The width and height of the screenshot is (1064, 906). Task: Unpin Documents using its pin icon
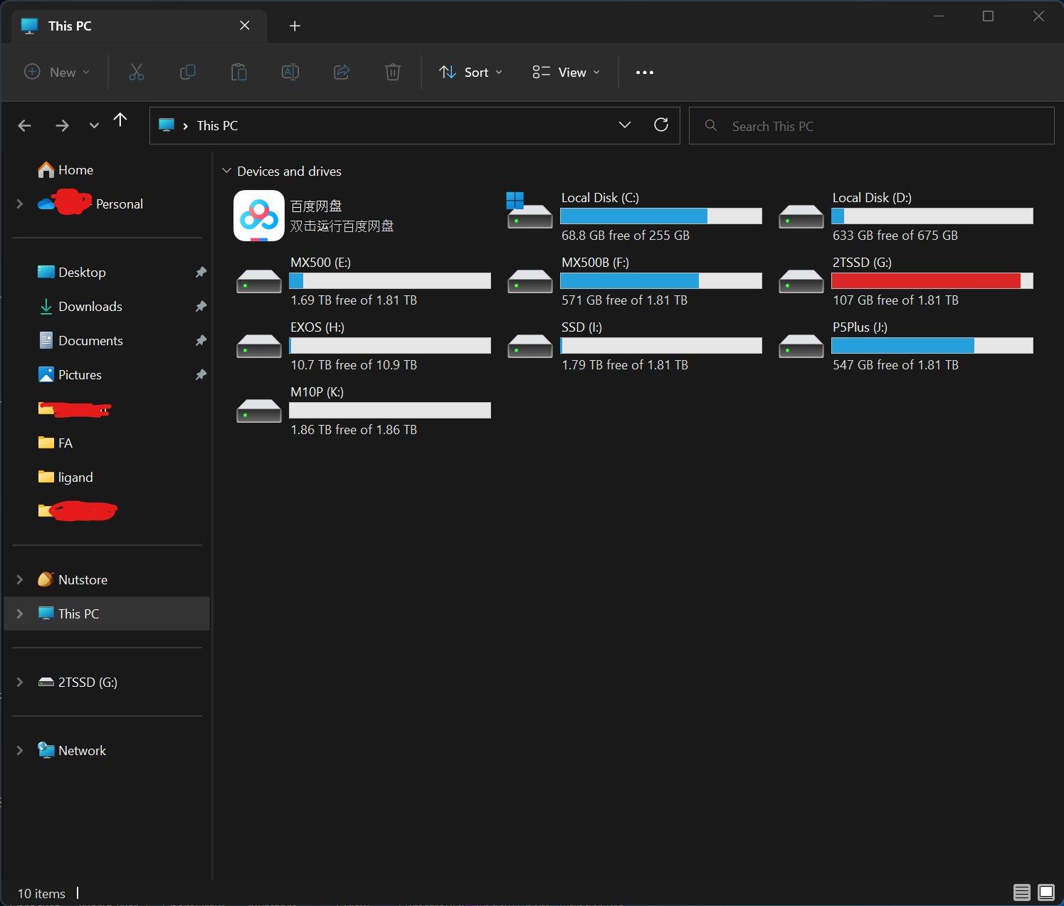201,340
